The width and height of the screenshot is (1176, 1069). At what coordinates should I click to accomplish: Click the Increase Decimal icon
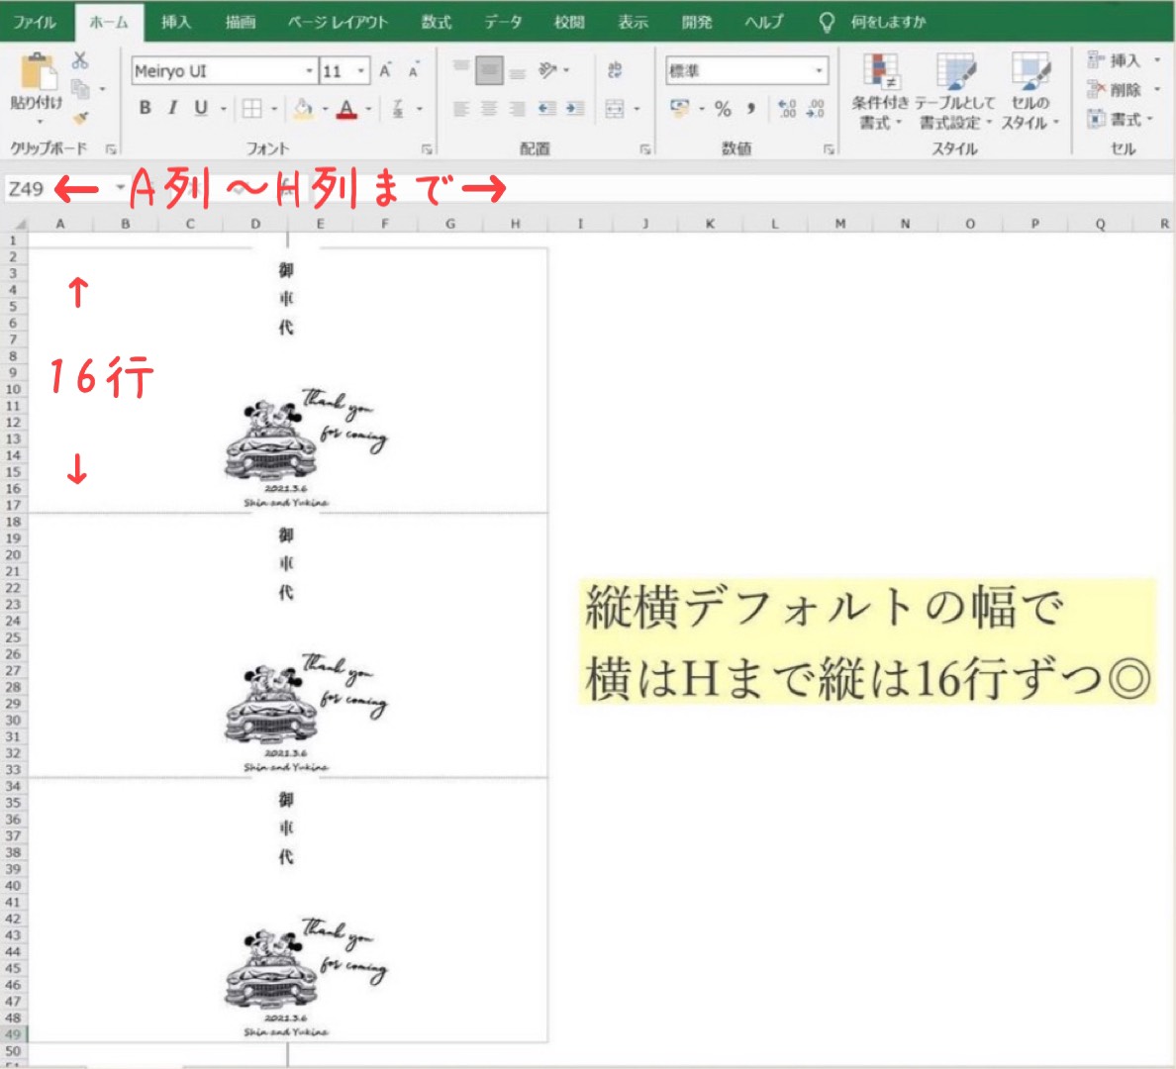pyautogui.click(x=787, y=109)
